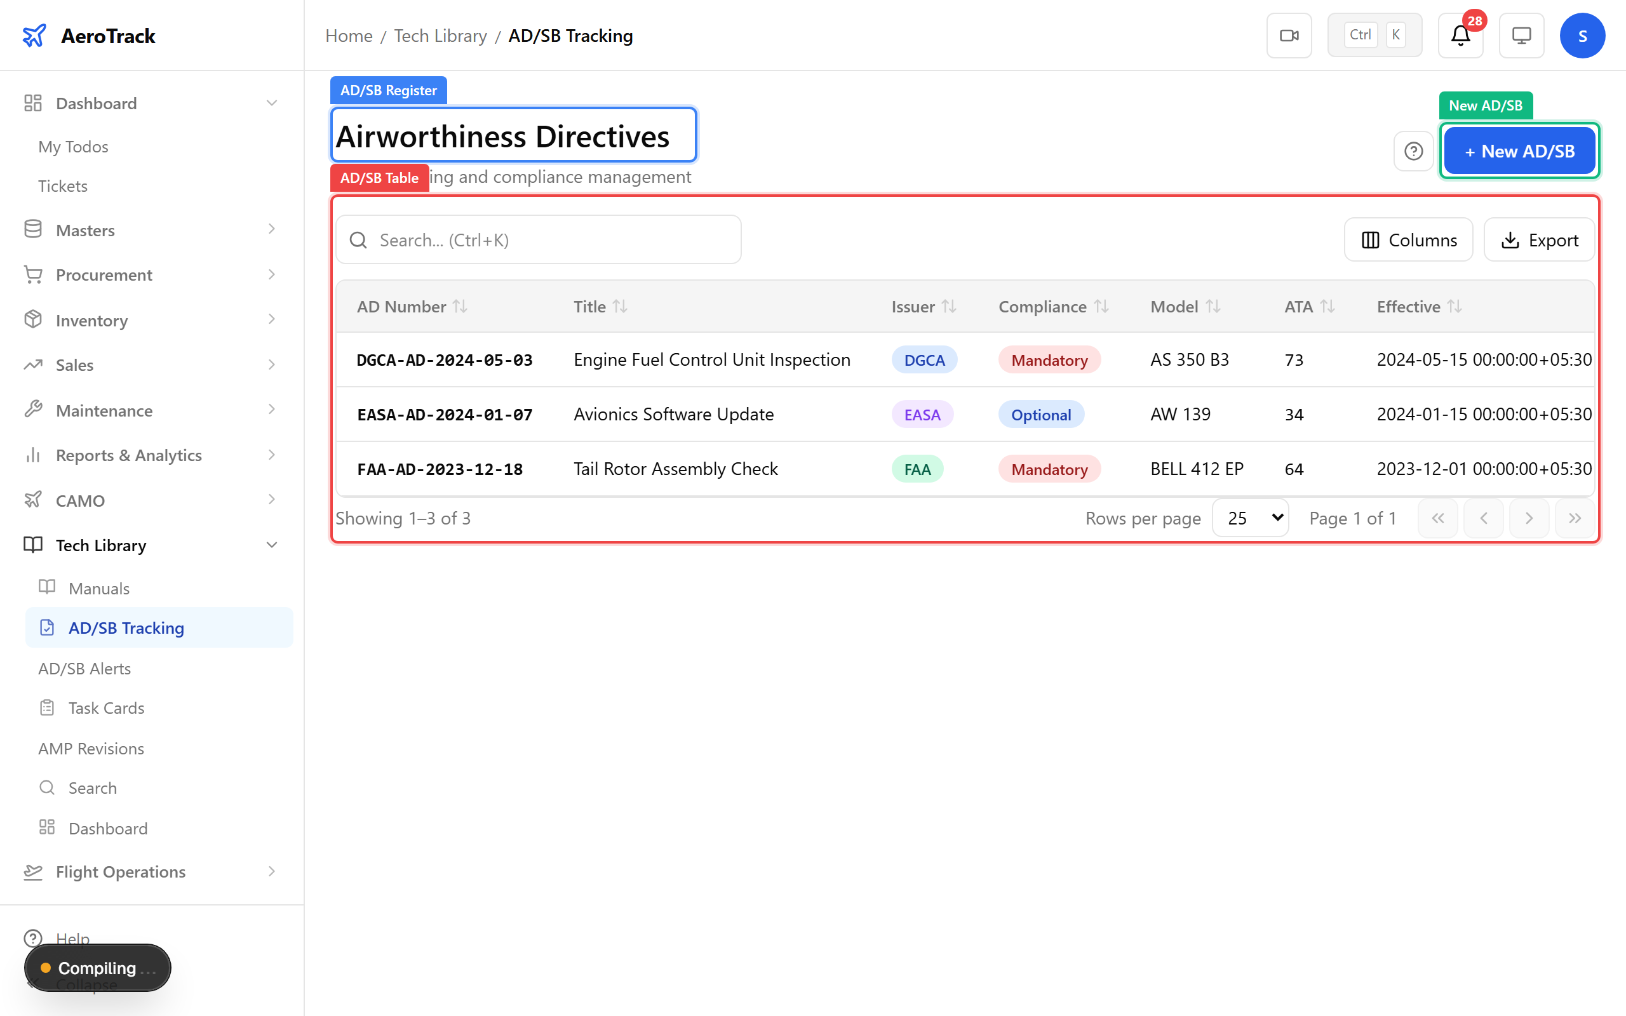Select Task Cards in the sidebar
Image resolution: width=1626 pixels, height=1016 pixels.
[x=106, y=707]
